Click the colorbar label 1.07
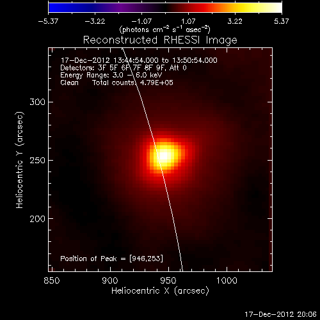 188,21
